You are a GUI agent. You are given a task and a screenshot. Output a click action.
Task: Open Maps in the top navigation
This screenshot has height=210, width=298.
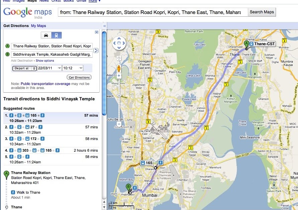point(32,1)
